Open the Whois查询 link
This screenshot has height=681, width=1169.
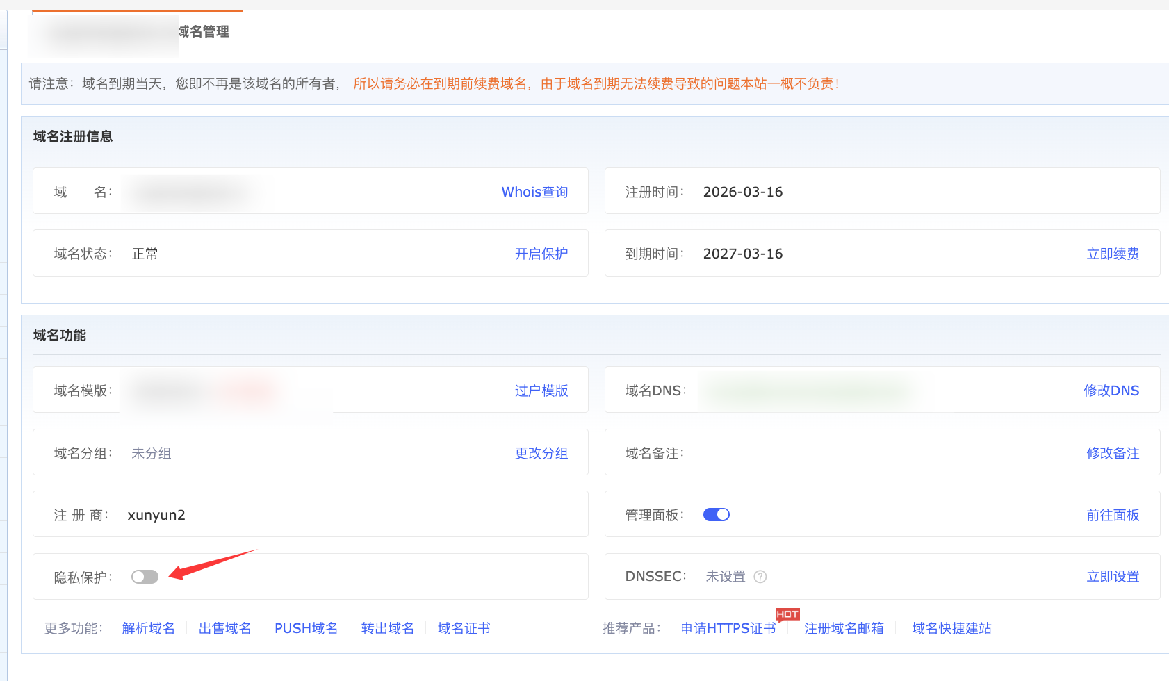point(534,192)
